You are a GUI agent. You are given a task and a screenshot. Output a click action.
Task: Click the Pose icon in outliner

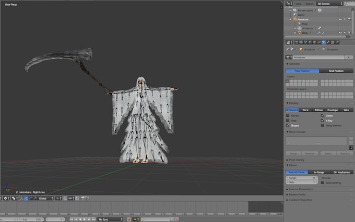coord(299,23)
